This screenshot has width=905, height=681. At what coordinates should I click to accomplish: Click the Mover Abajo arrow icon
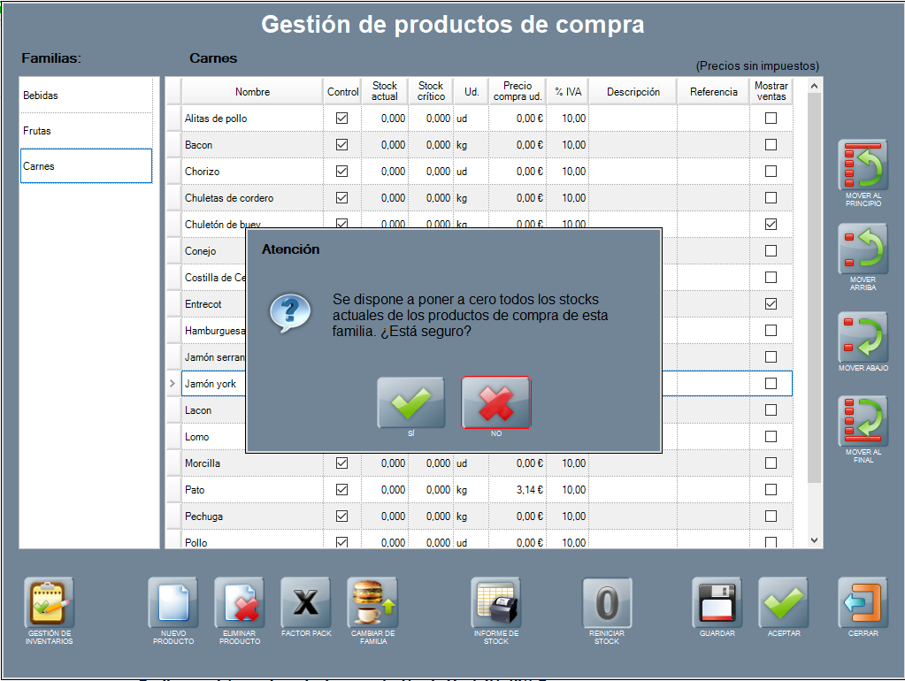(x=863, y=338)
